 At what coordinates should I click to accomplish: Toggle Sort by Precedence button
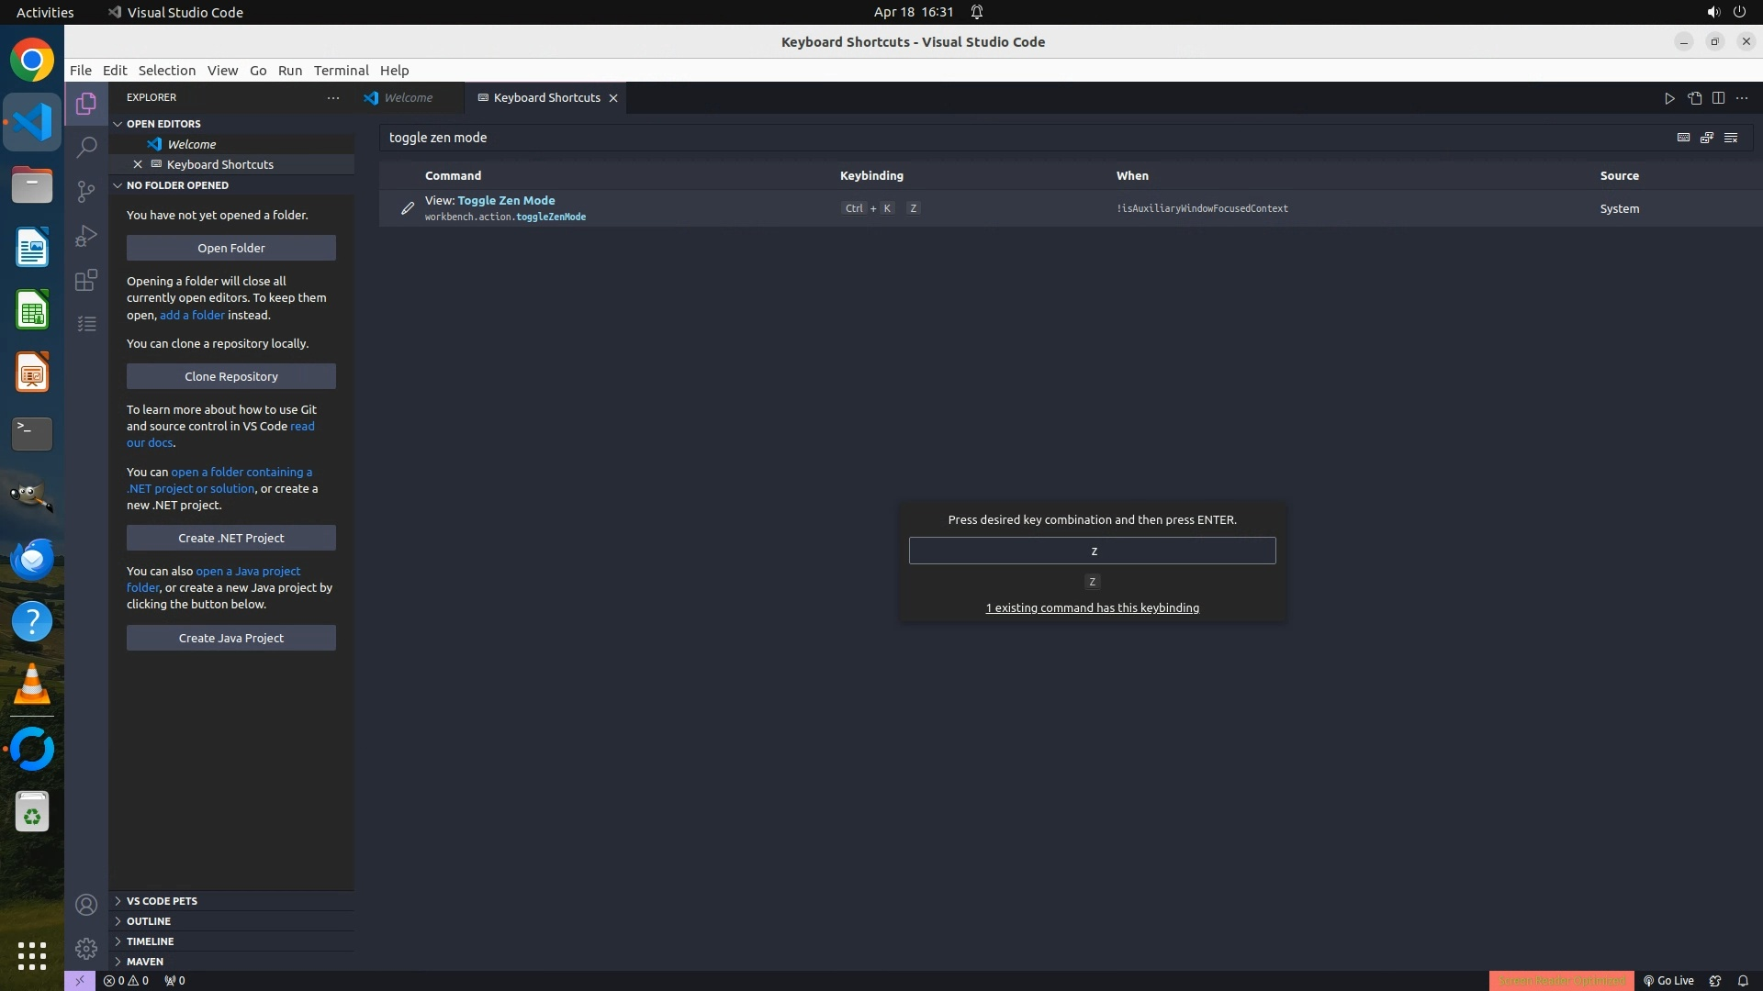(x=1707, y=138)
